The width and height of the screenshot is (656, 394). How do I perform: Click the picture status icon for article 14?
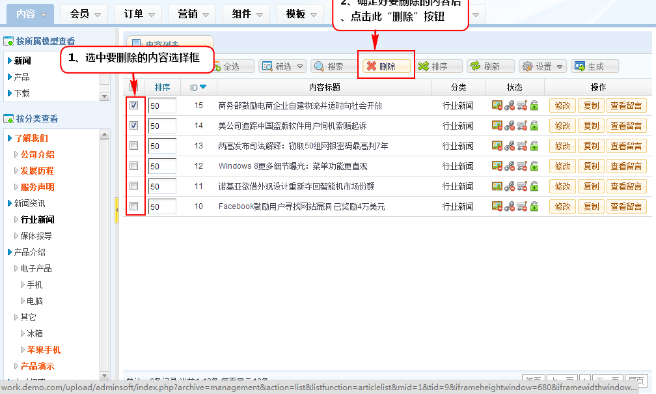click(x=497, y=126)
